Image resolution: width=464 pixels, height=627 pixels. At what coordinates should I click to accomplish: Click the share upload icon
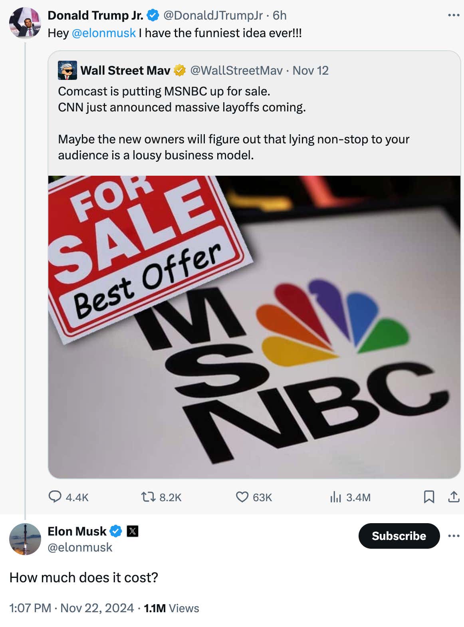click(454, 497)
